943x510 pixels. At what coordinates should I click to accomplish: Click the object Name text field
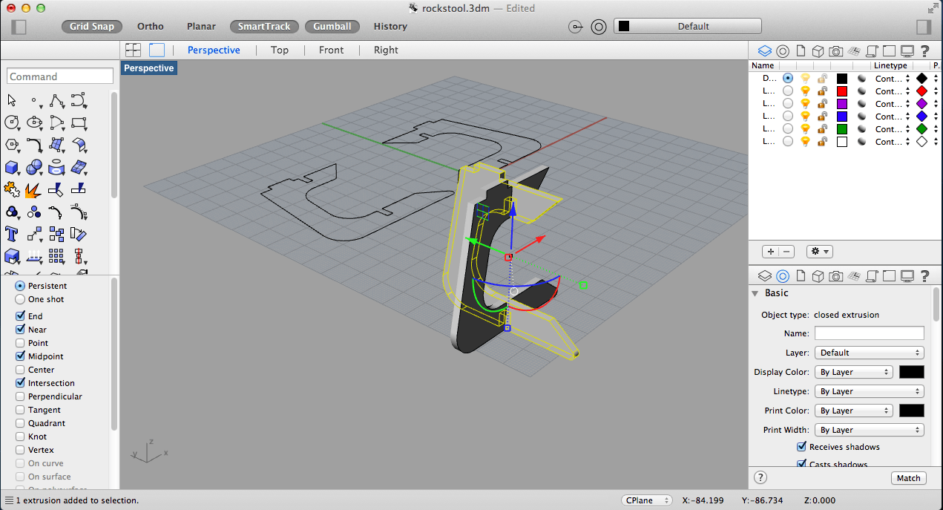pyautogui.click(x=870, y=333)
